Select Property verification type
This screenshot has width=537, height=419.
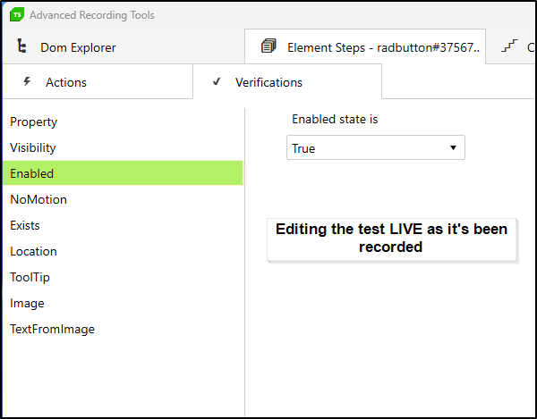(34, 122)
